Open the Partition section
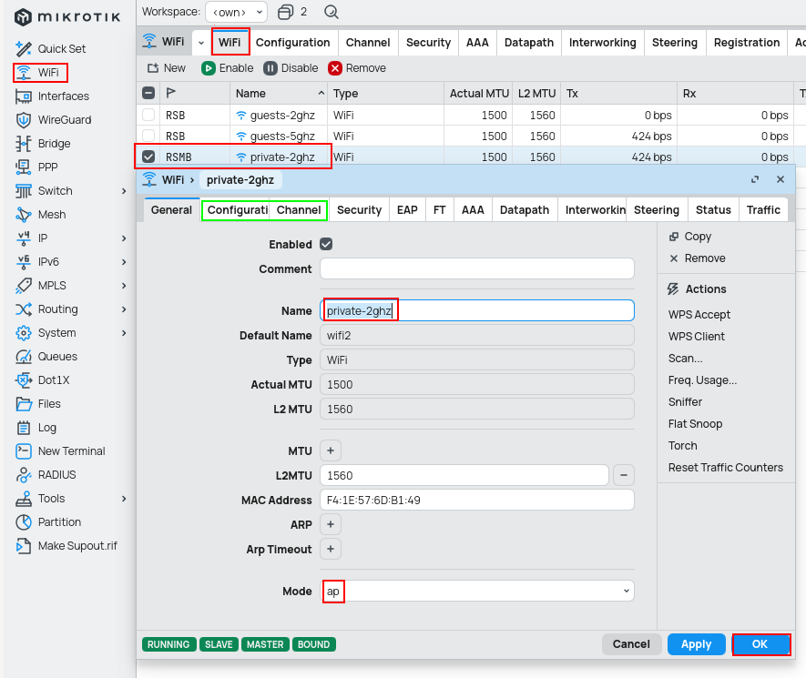Image resolution: width=806 pixels, height=678 pixels. [48, 521]
